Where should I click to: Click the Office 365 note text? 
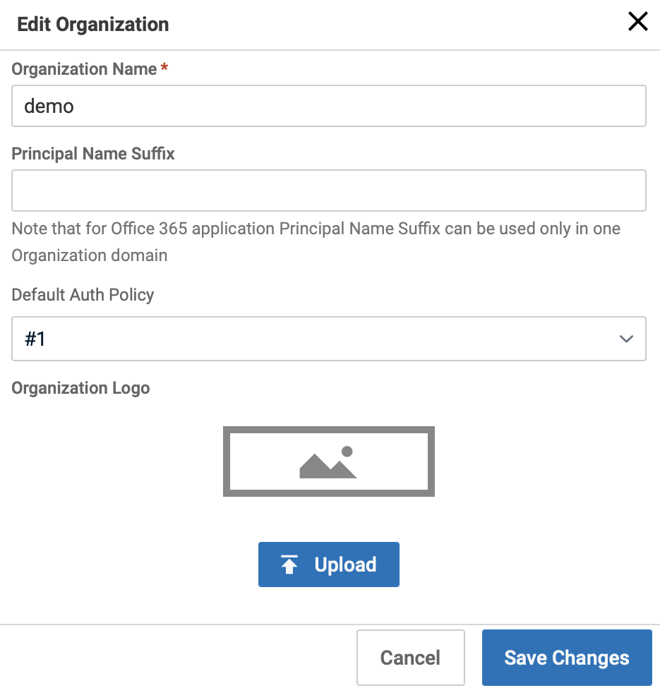pos(316,241)
